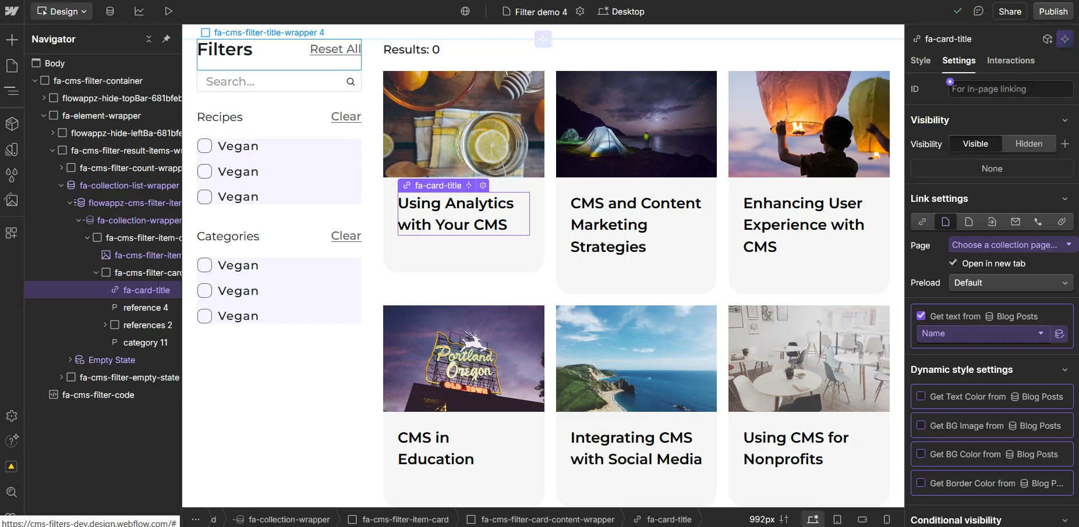
Task: Select the URL link type icon
Action: click(922, 222)
